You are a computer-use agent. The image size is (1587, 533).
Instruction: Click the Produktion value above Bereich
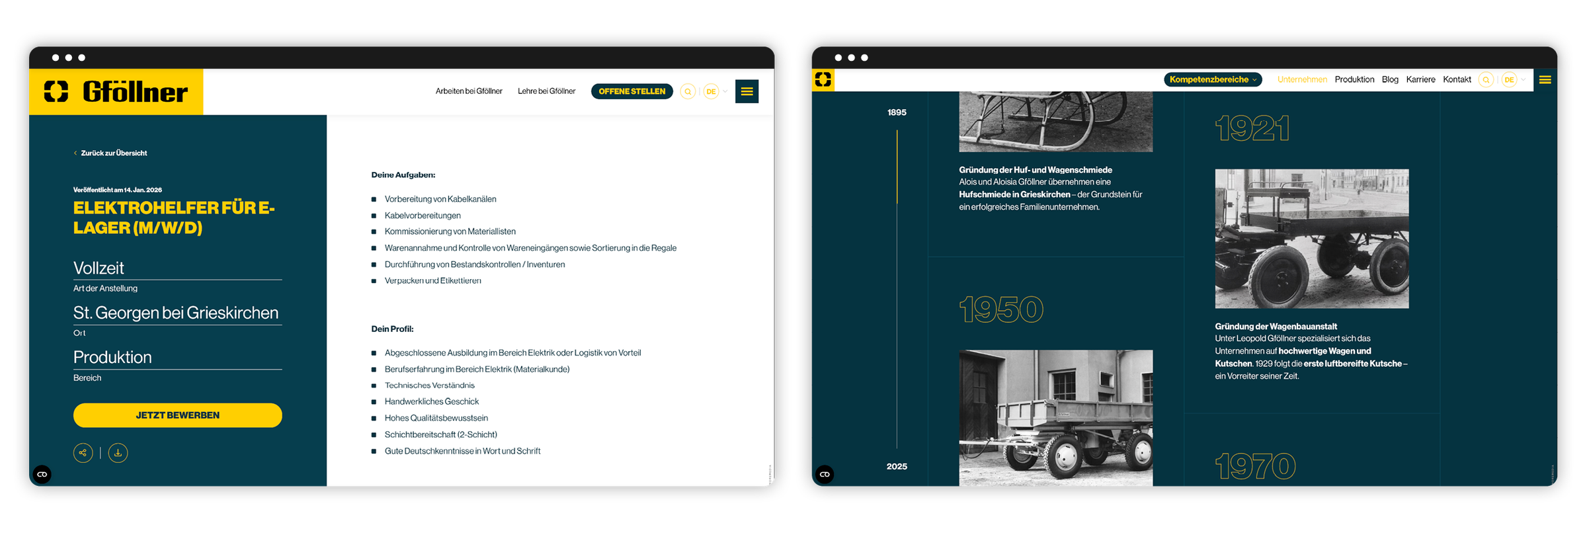click(x=112, y=357)
